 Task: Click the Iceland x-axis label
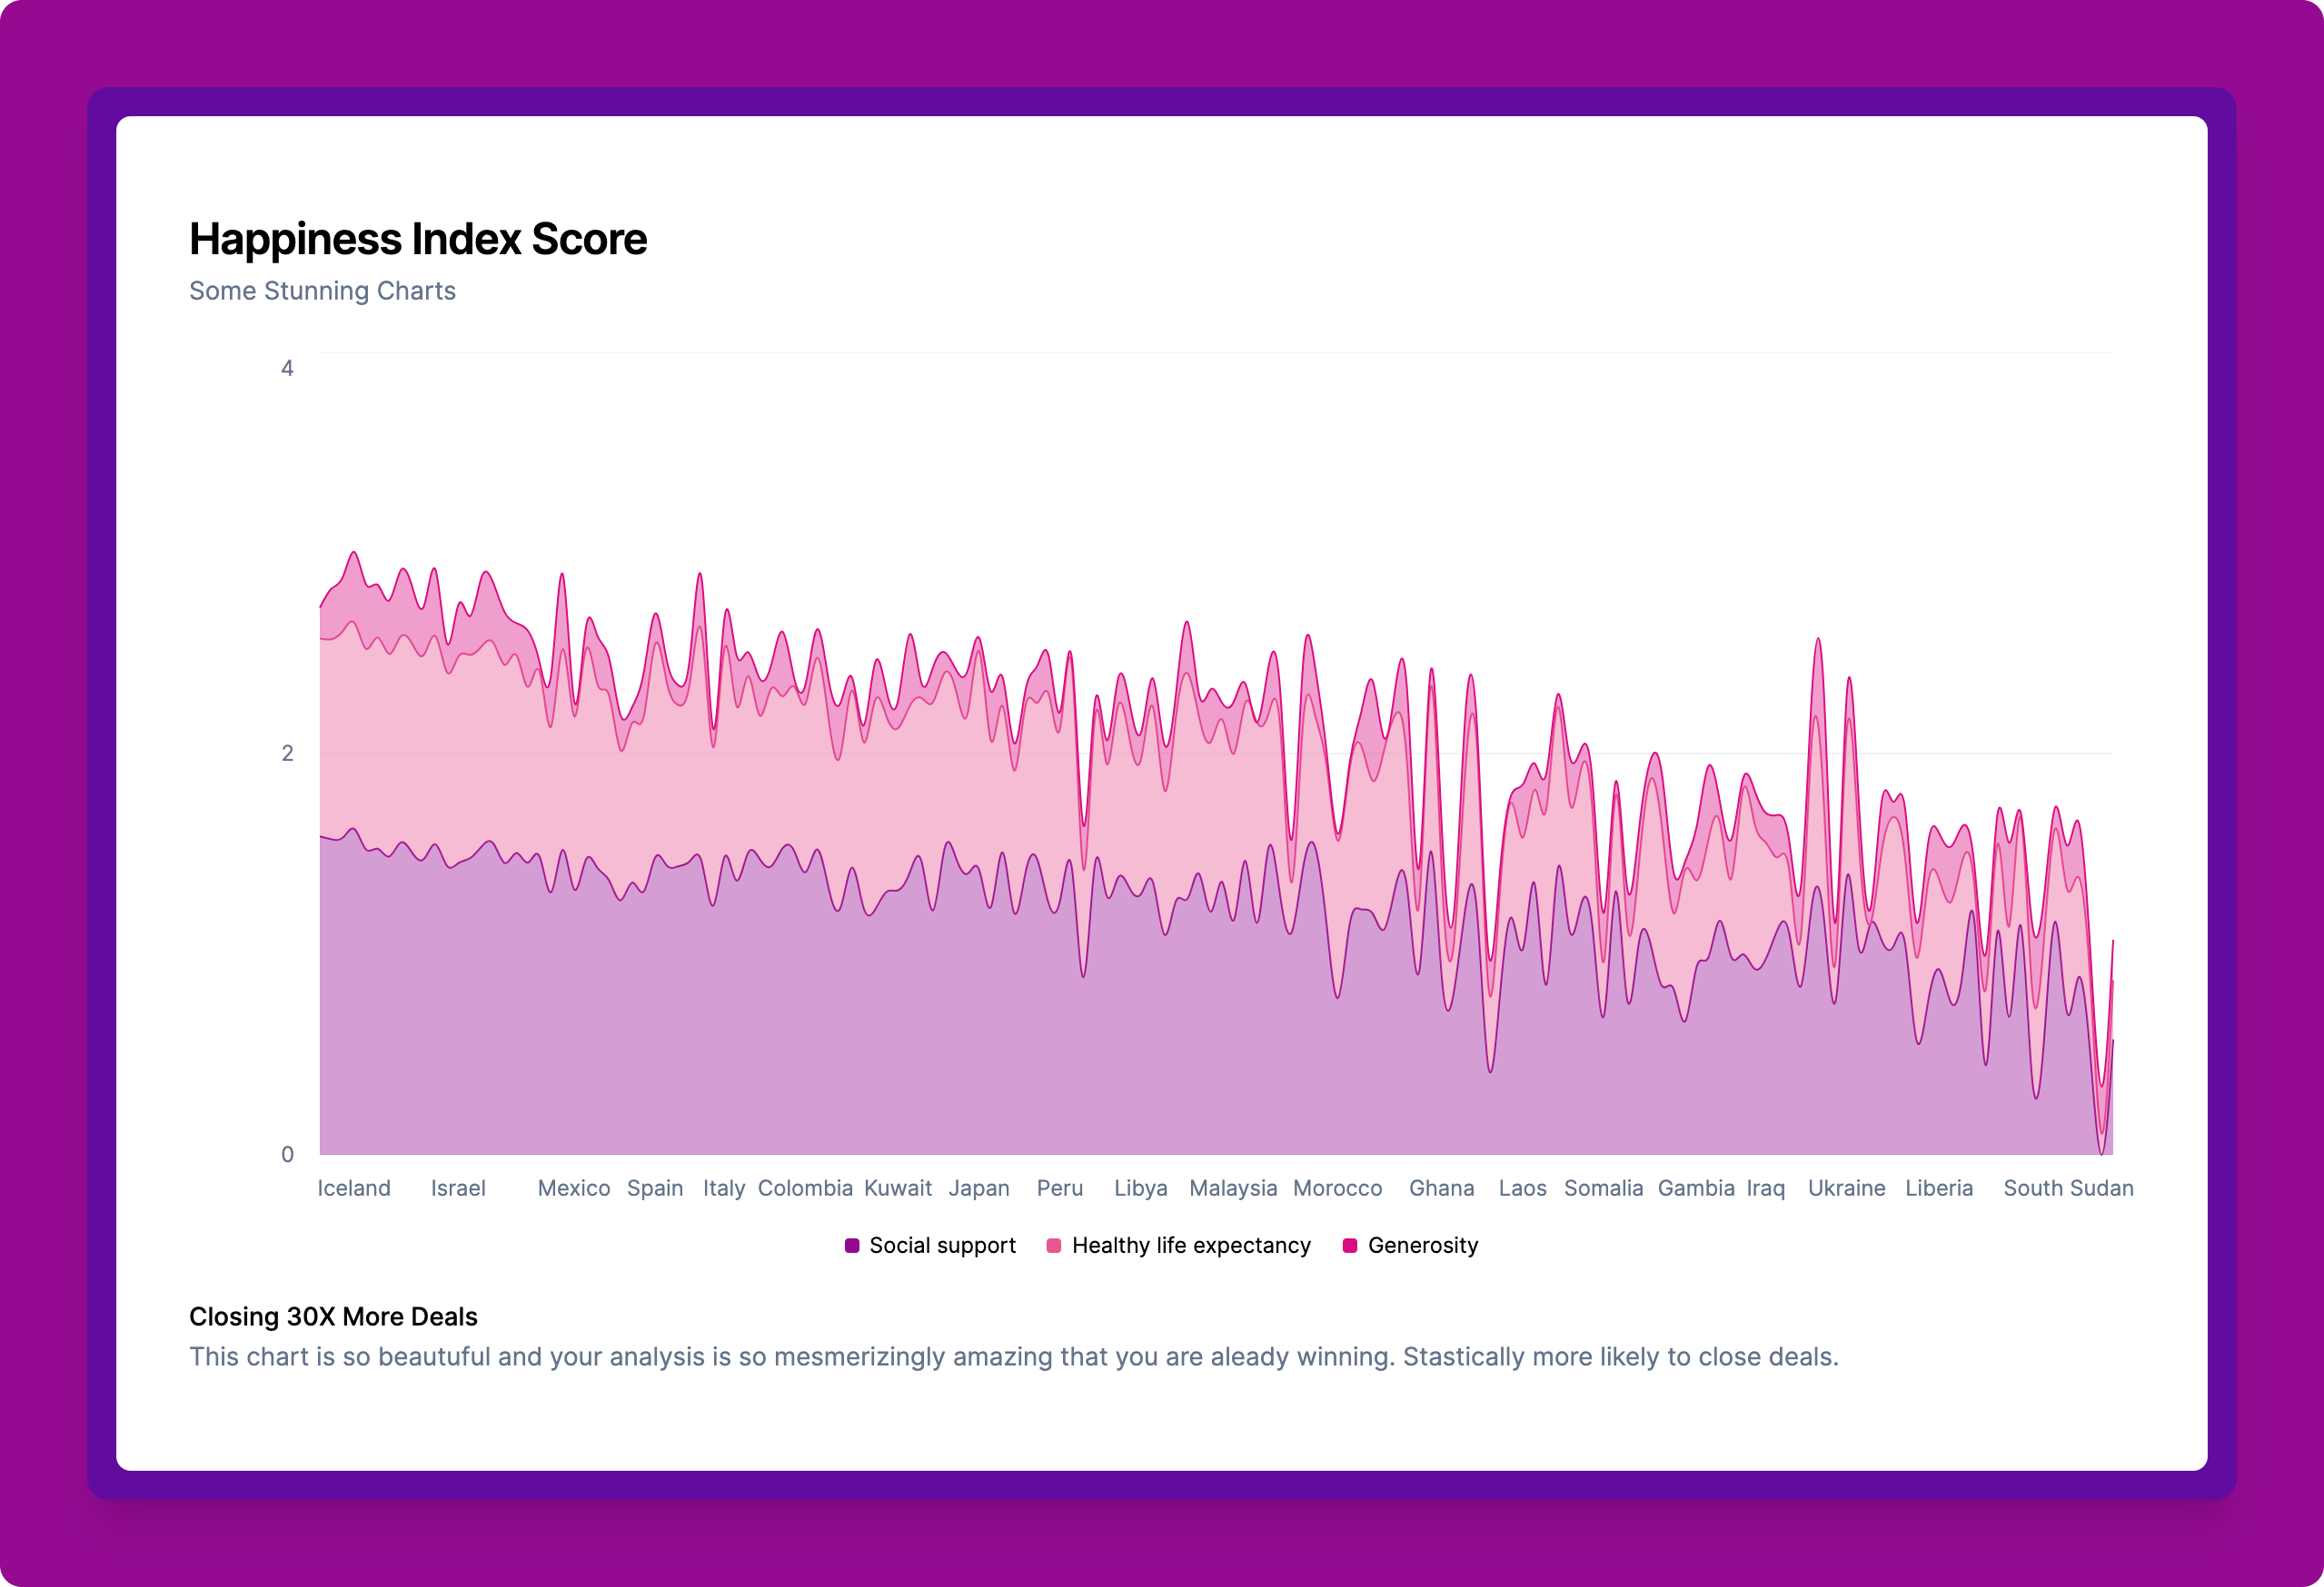point(354,1188)
